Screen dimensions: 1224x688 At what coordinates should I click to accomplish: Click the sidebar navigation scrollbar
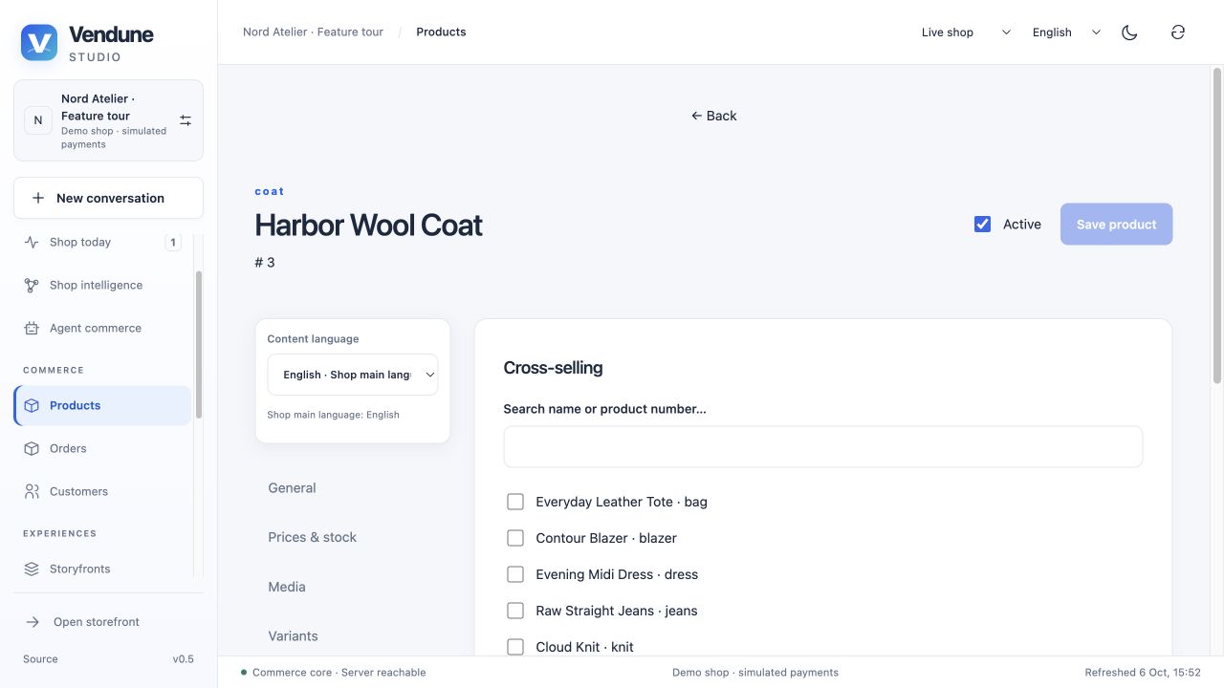198,344
